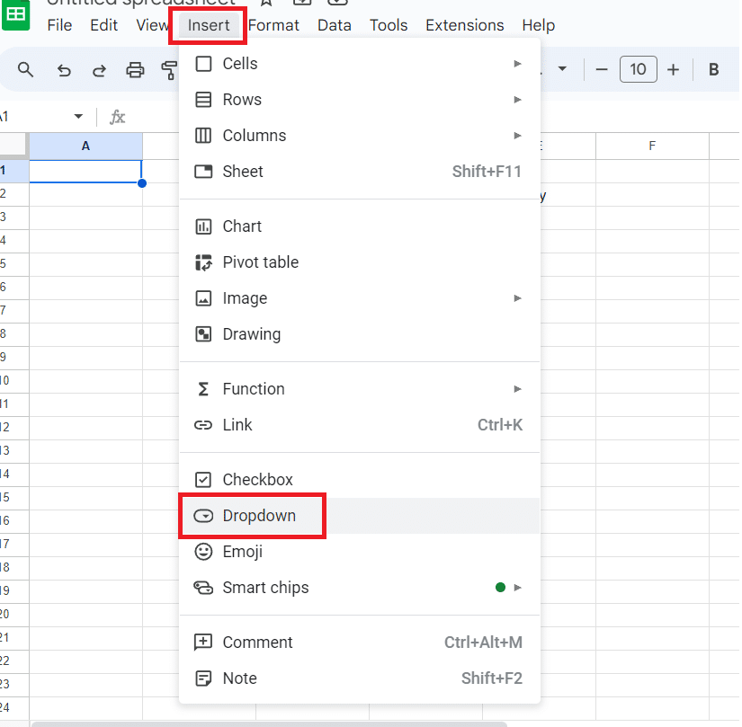742x727 pixels.
Task: Open the name box dropdown
Action: pos(78,116)
